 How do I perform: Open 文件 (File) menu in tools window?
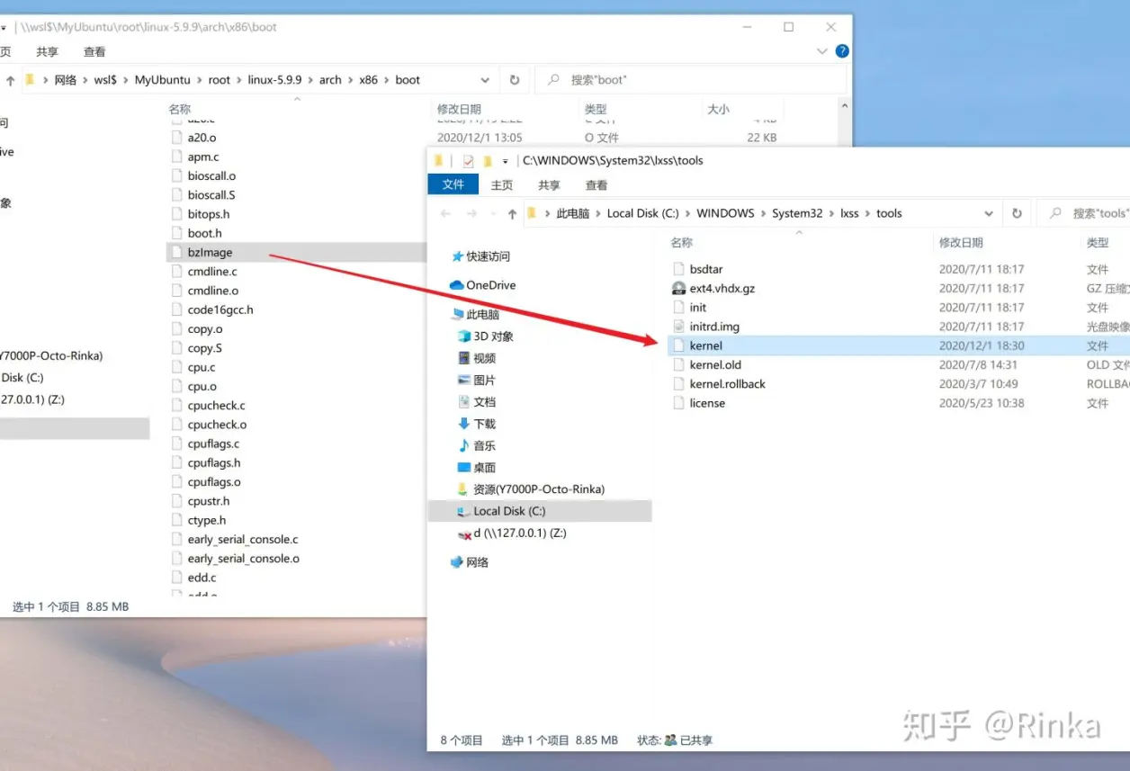coord(453,184)
